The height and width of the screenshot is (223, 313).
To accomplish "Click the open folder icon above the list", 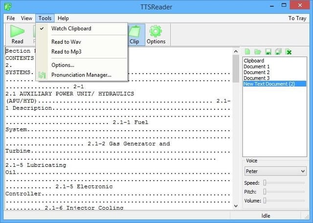I will pyautogui.click(x=258, y=52).
